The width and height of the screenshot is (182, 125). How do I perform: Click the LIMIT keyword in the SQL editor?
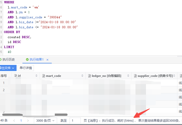tap(9, 47)
